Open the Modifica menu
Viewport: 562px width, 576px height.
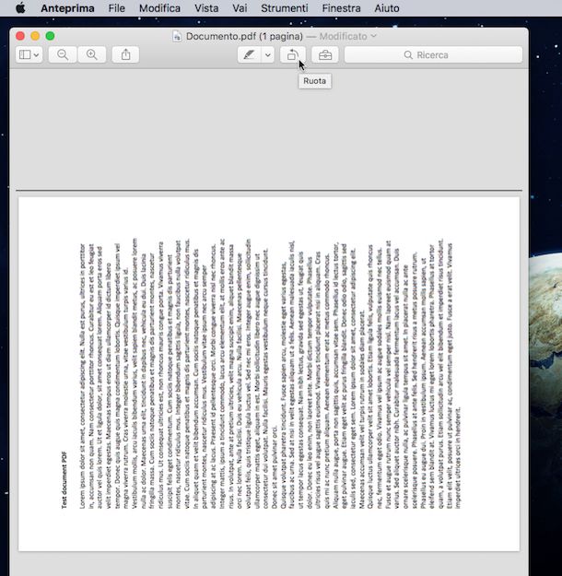coord(159,8)
